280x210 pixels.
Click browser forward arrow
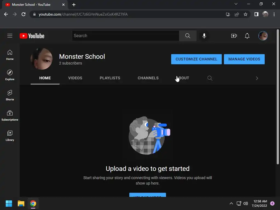(x=15, y=14)
